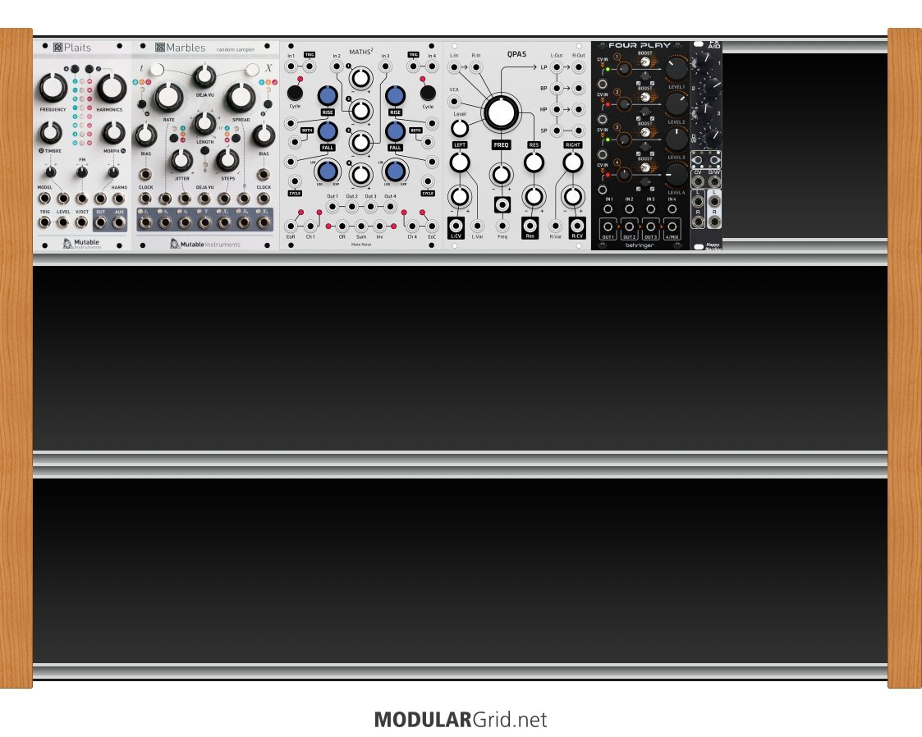Screen dimensions: 922x737
Task: Click the right Maths Cycle button
Action: coord(428,93)
